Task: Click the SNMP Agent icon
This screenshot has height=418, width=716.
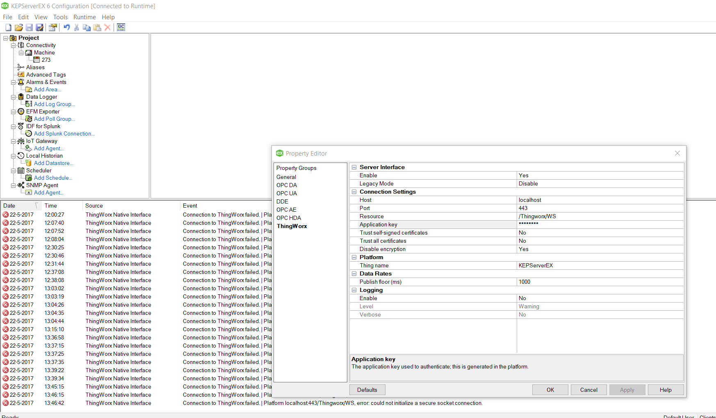Action: point(21,185)
